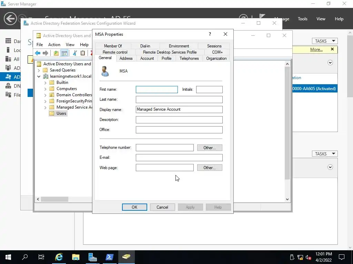Click the More... link in Server Manager

tap(316, 49)
